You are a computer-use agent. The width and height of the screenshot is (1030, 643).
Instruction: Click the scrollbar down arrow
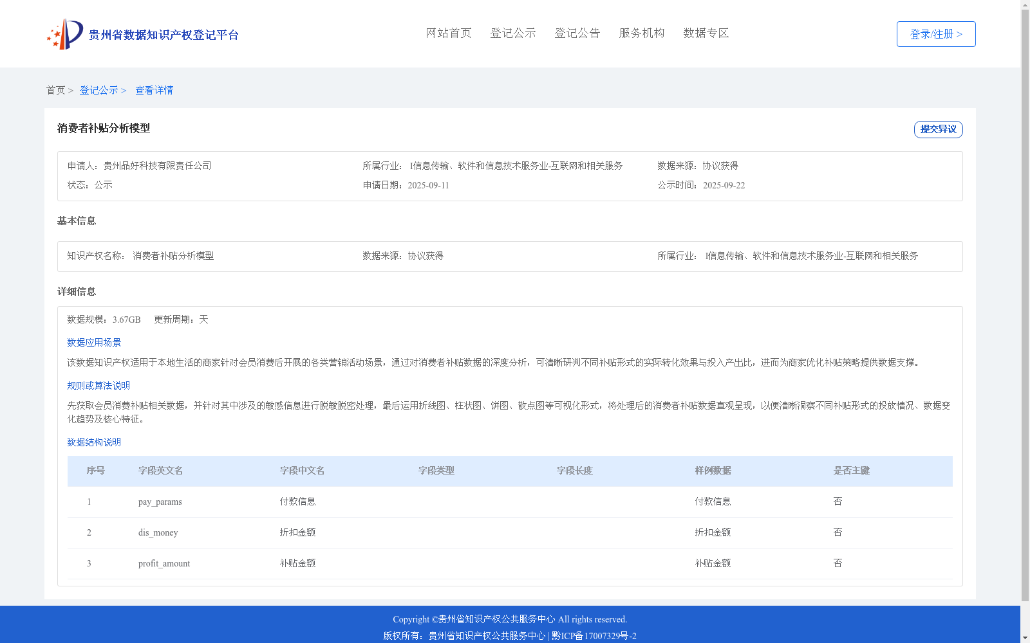click(x=1025, y=638)
